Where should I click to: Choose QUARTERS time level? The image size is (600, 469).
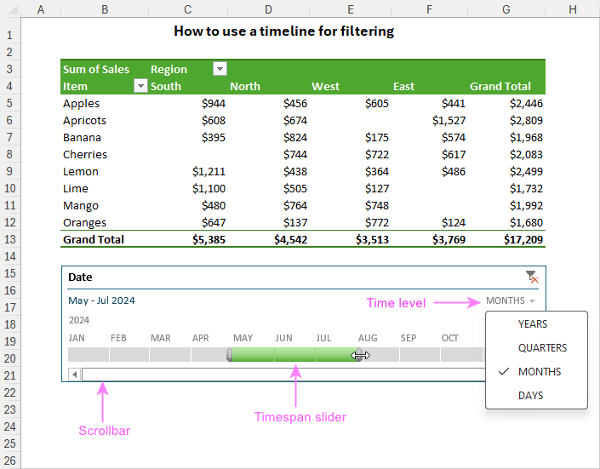pos(536,348)
